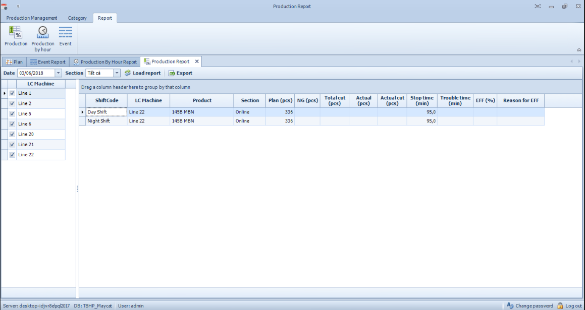585x310 pixels.
Task: Open the Event report ribbon icon
Action: [65, 33]
